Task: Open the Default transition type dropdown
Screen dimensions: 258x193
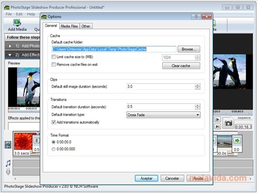Action: tap(163, 115)
